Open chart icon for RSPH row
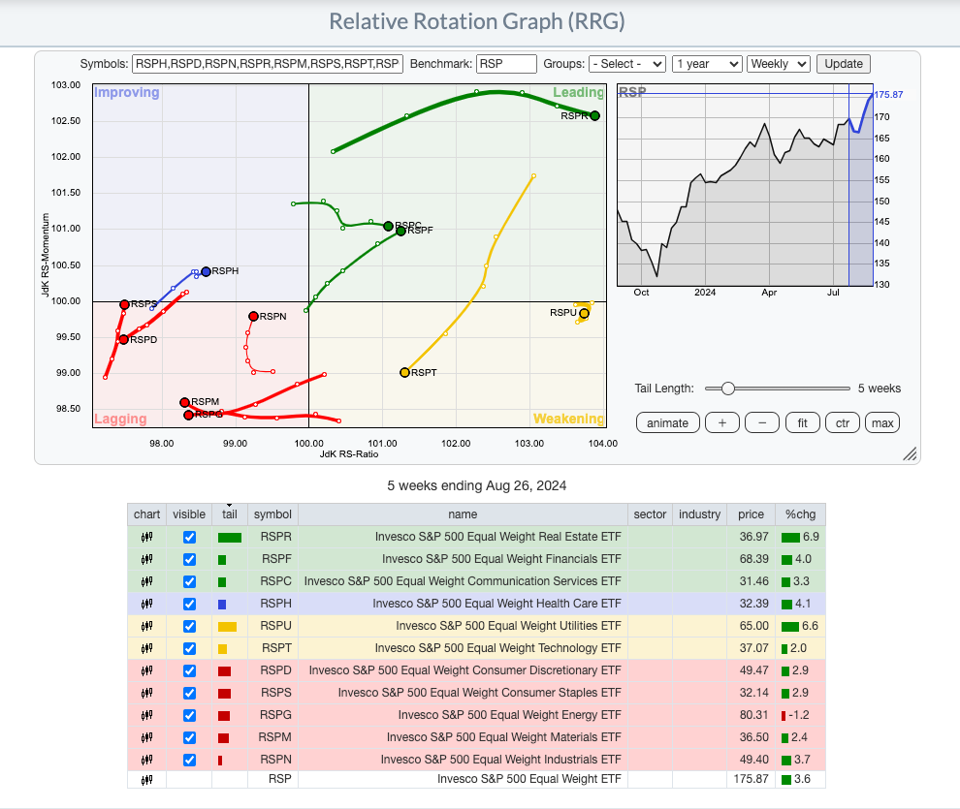Image resolution: width=960 pixels, height=809 pixels. coord(147,604)
